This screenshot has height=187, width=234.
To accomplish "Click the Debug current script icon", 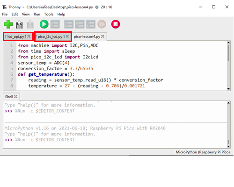I will click(55, 24).
